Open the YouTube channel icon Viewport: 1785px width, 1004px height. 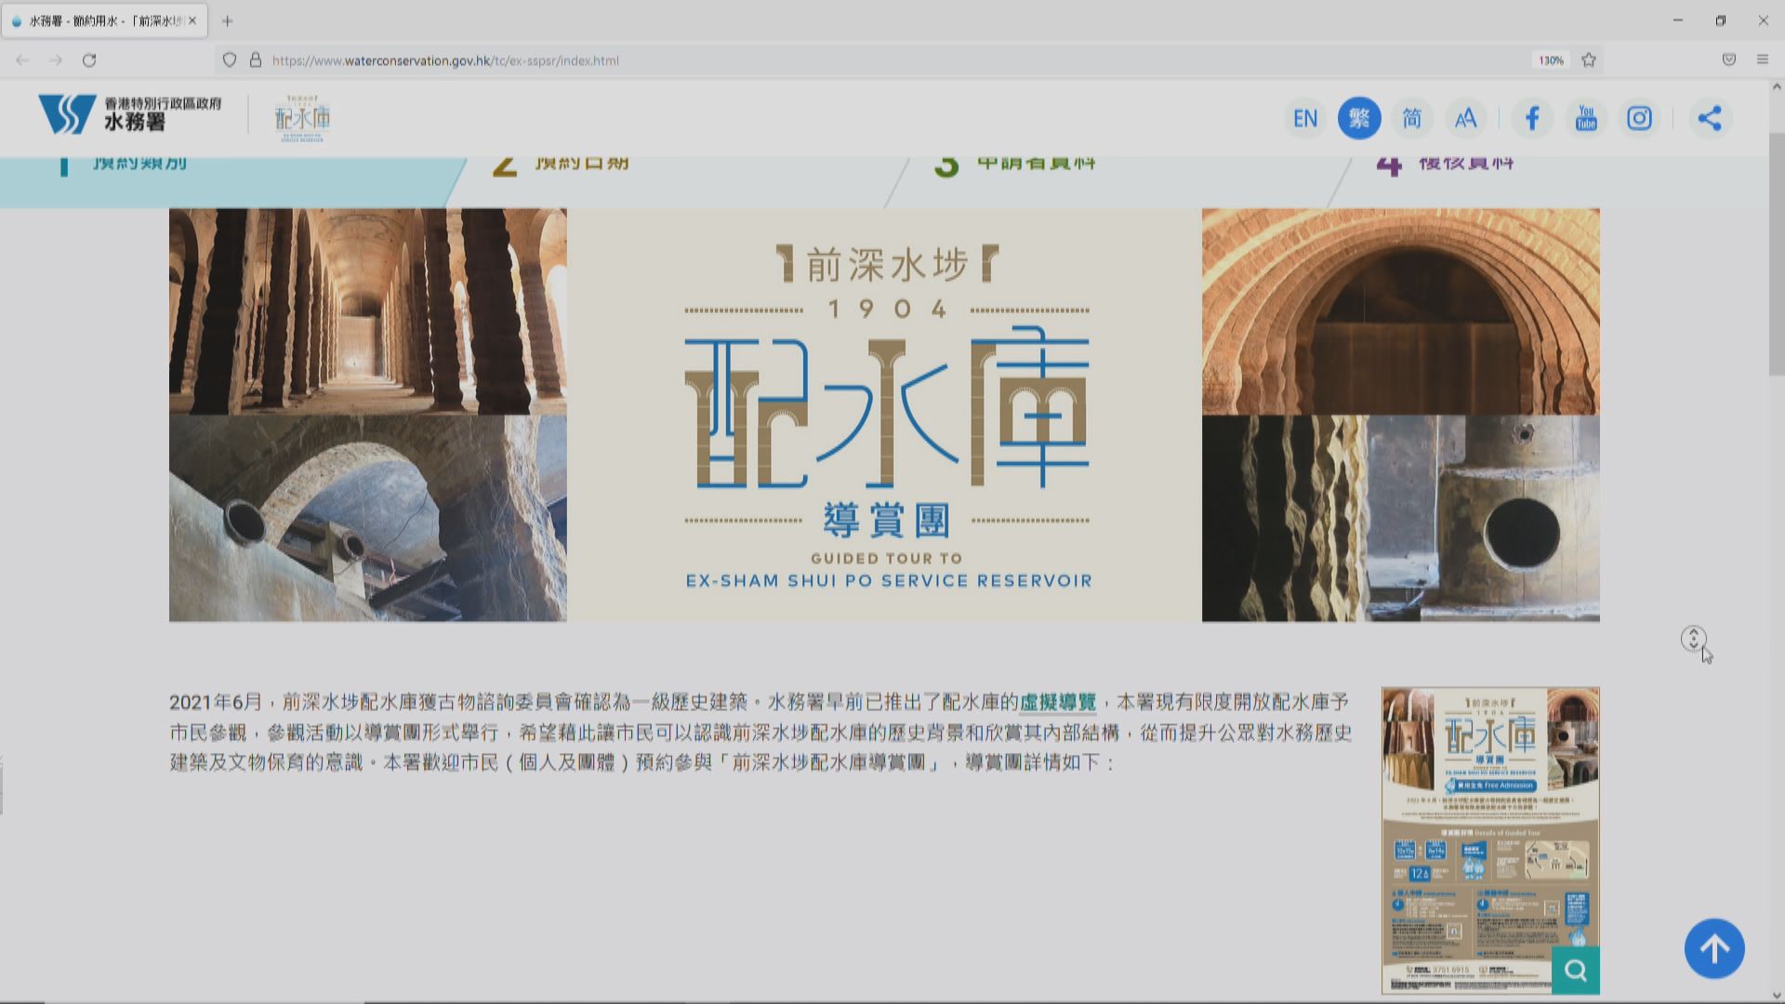(x=1586, y=118)
